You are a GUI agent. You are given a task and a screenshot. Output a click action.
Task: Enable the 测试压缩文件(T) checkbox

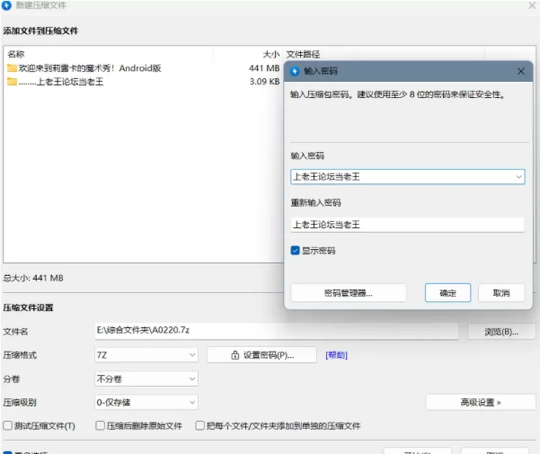[7, 426]
